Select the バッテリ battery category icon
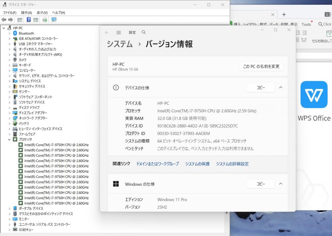 coord(15,123)
